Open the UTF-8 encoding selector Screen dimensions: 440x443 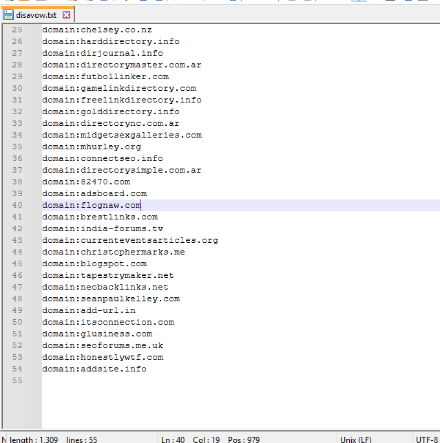[x=427, y=440]
